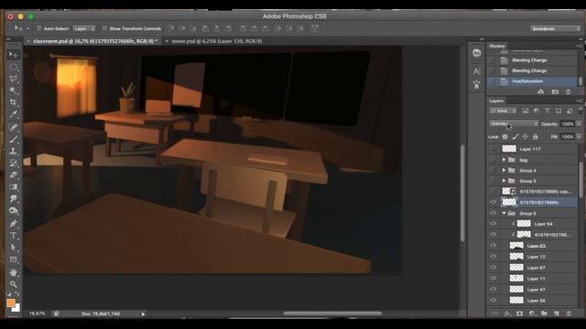The image size is (586, 329).
Task: Enable Show Transform Controls checkbox
Action: pos(104,28)
